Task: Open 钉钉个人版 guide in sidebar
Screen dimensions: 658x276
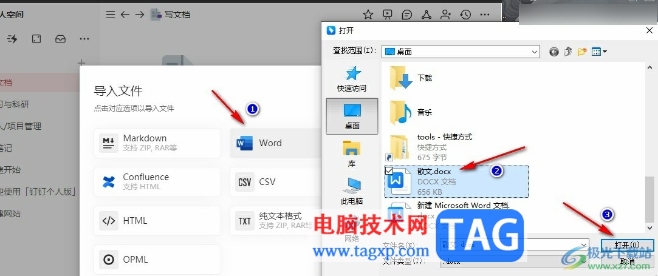Action: pyautogui.click(x=38, y=192)
